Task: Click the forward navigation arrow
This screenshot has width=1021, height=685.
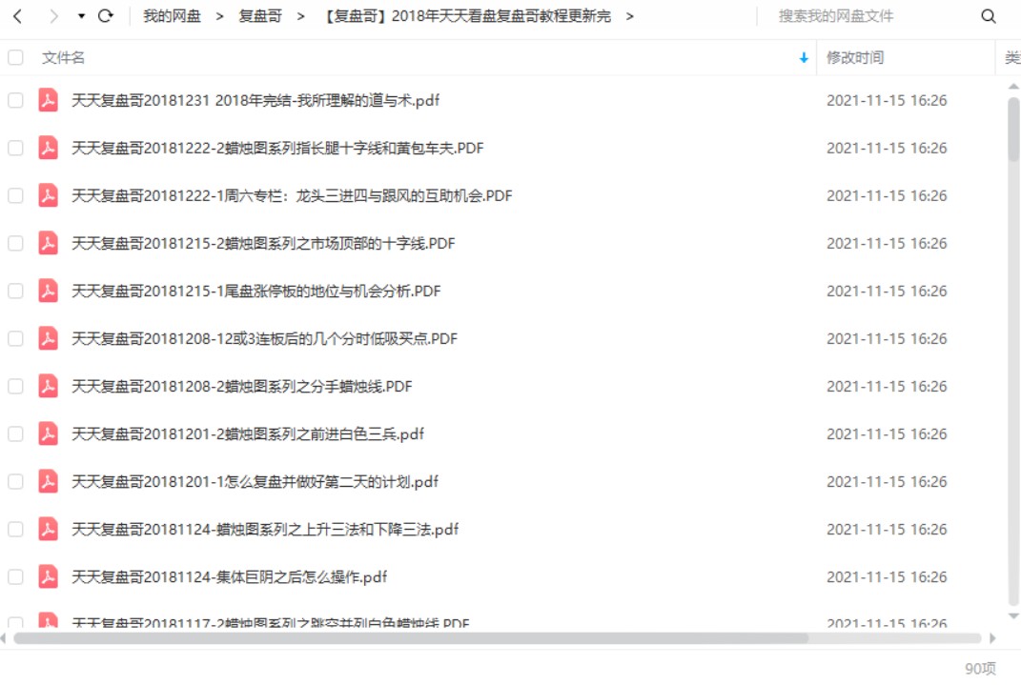Action: tap(53, 16)
